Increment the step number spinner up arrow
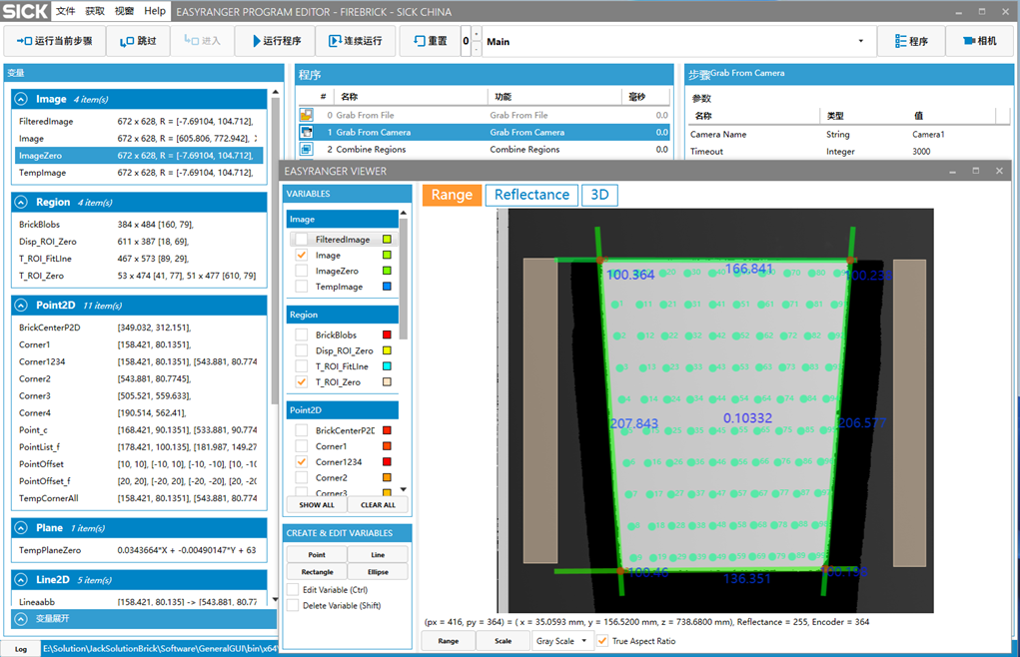Screen dimensions: 1020x657 tap(477, 34)
